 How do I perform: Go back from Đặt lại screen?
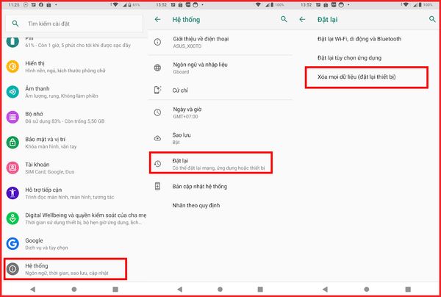click(302, 19)
